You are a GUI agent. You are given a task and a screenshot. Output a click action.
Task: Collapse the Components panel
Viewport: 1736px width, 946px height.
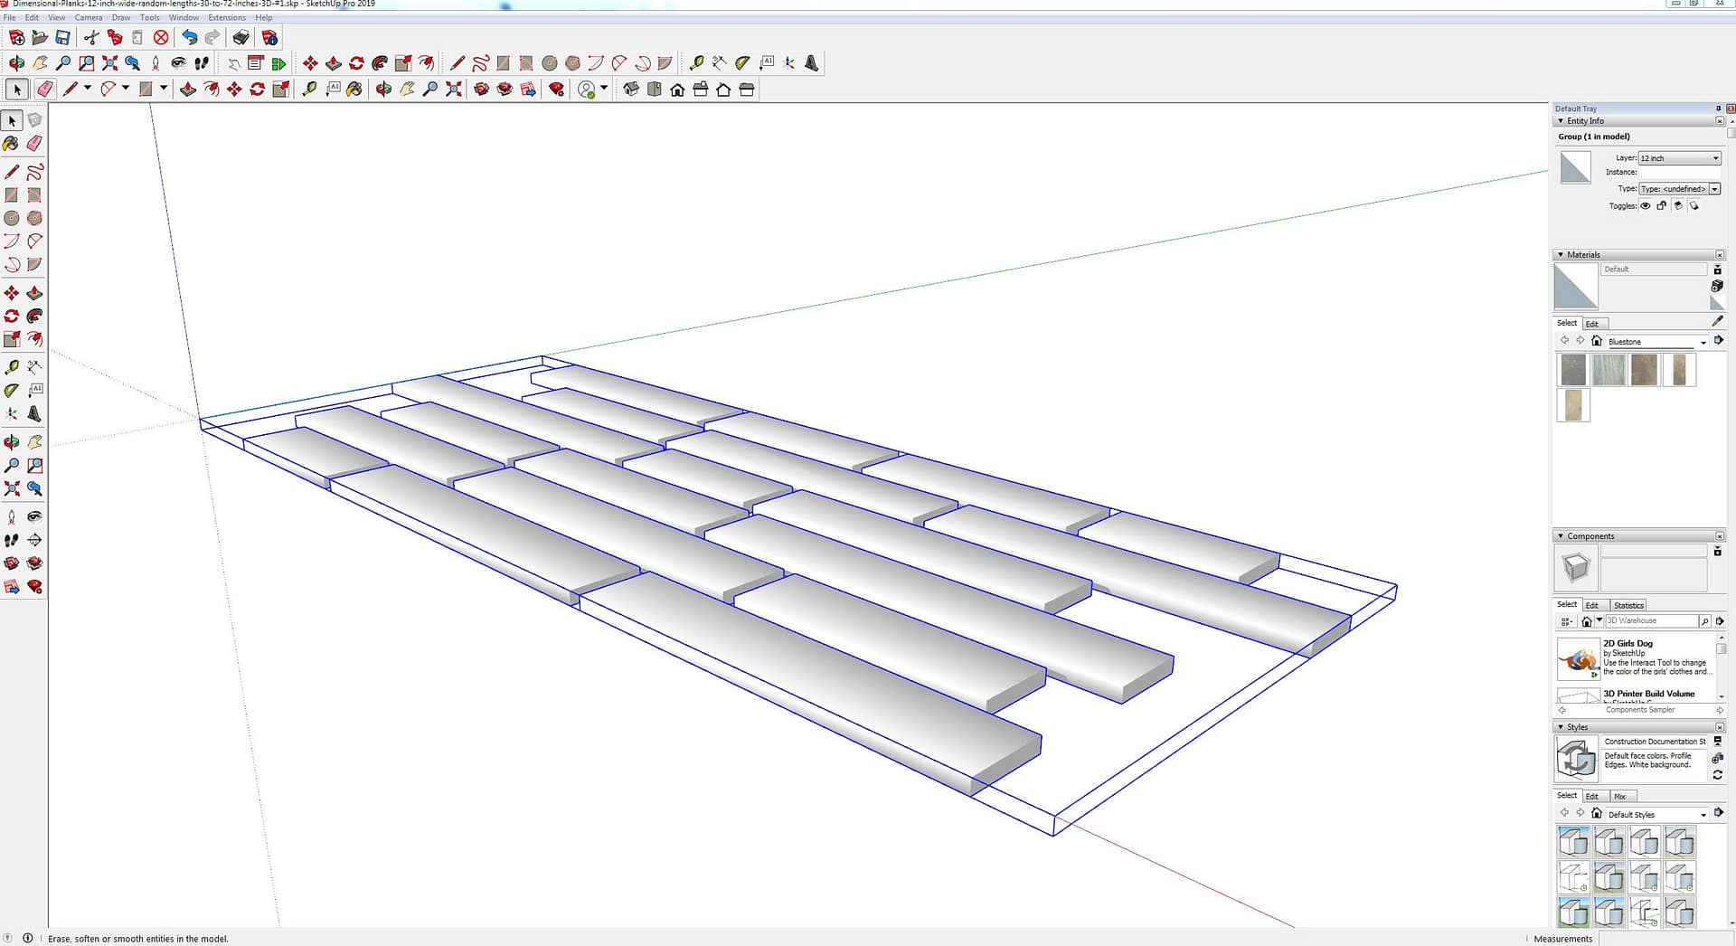(1561, 536)
